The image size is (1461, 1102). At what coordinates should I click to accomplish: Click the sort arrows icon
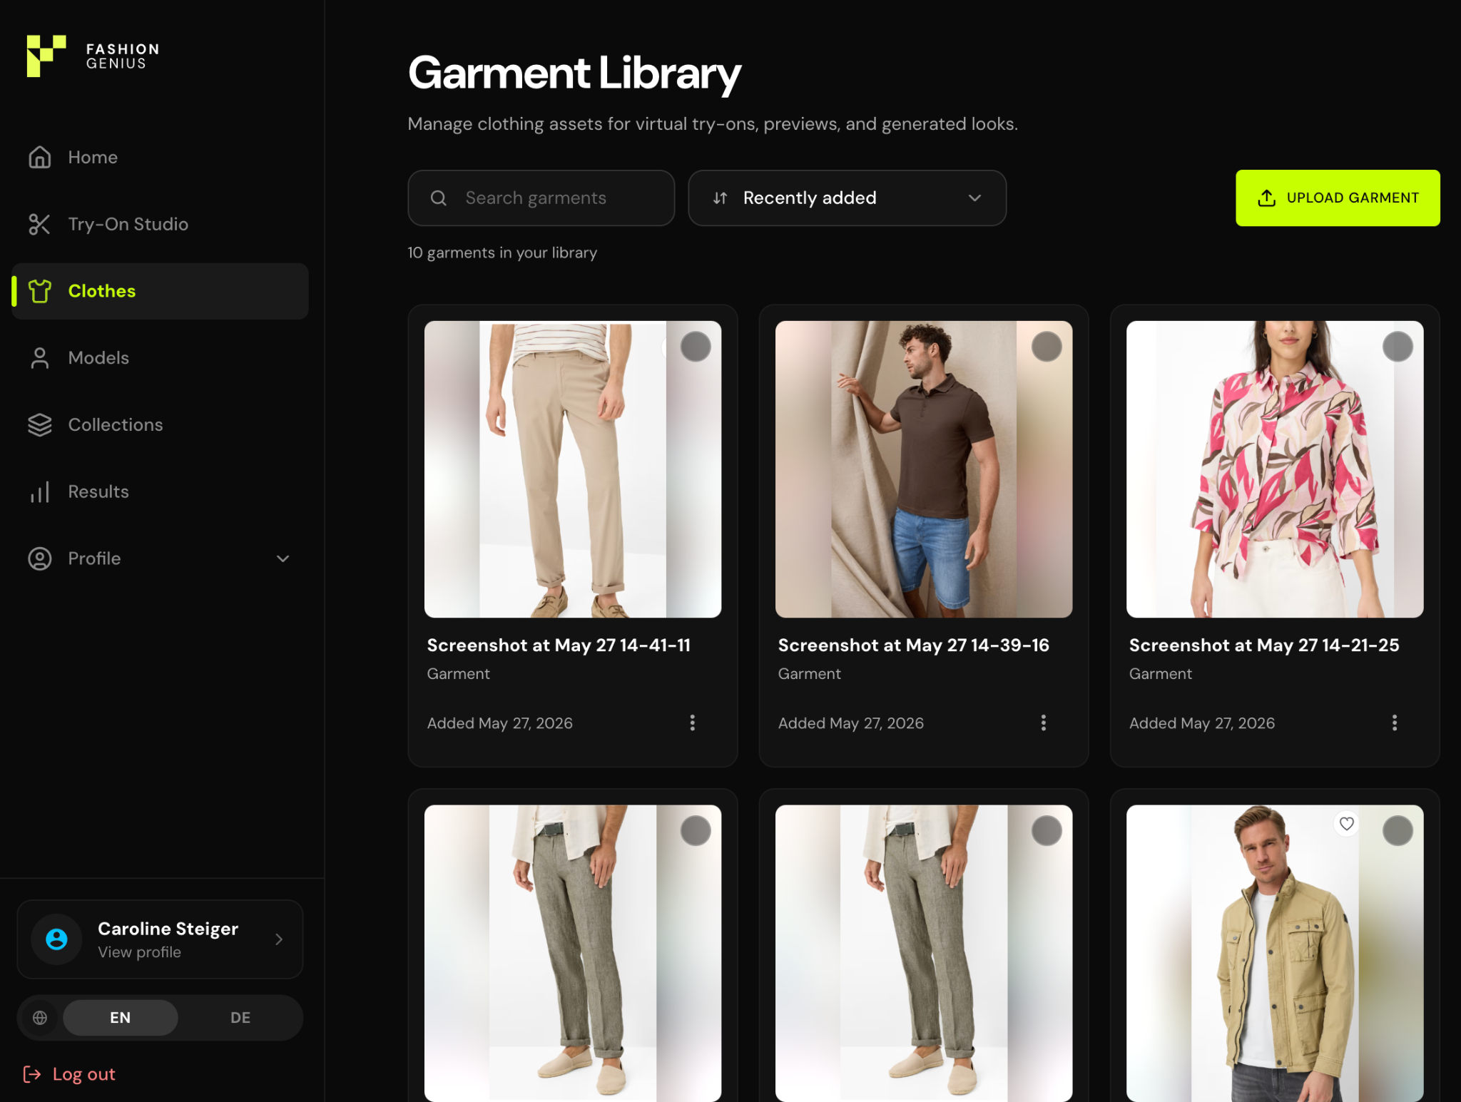(x=721, y=198)
